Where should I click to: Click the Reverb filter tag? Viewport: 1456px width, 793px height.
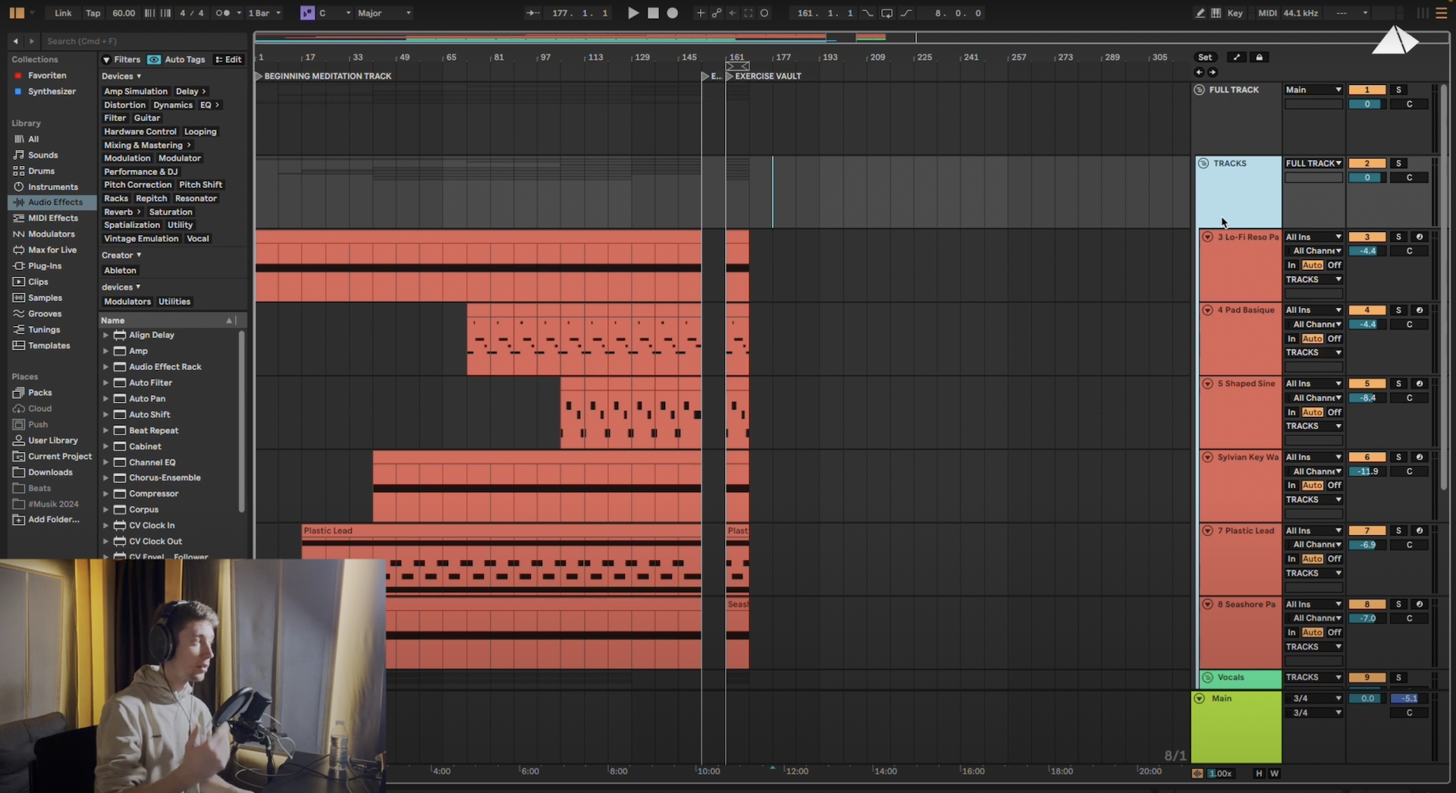click(118, 212)
